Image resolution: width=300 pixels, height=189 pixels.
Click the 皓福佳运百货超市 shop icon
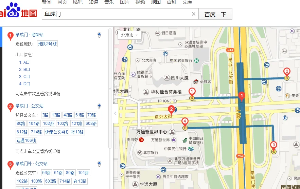coord(133,74)
